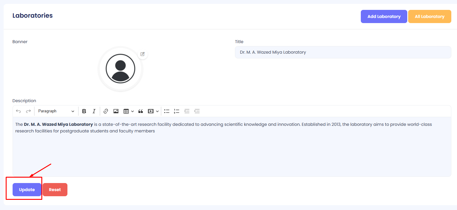Open the insert media dropdown
Image resolution: width=457 pixels, height=210 pixels.
point(153,111)
